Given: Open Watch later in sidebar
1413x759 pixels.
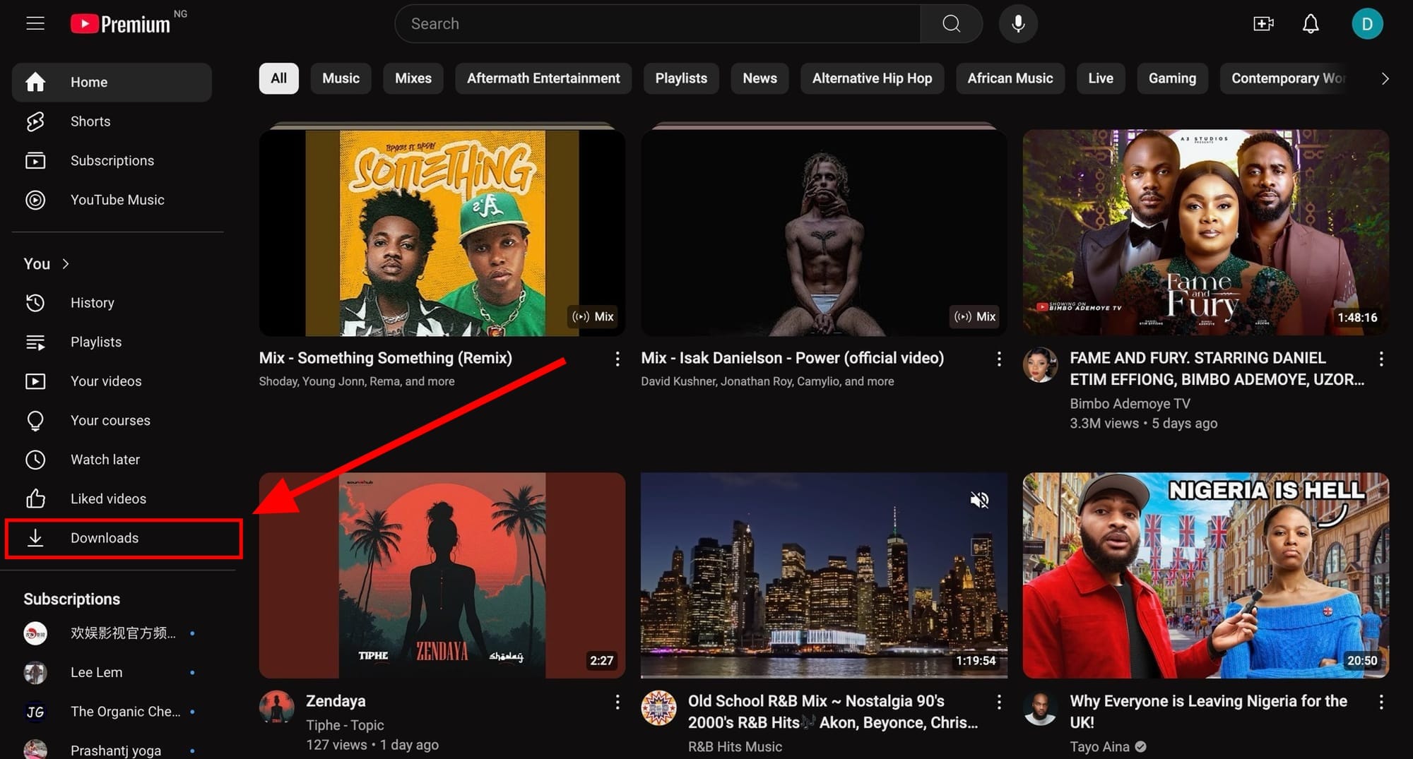Looking at the screenshot, I should [112, 460].
